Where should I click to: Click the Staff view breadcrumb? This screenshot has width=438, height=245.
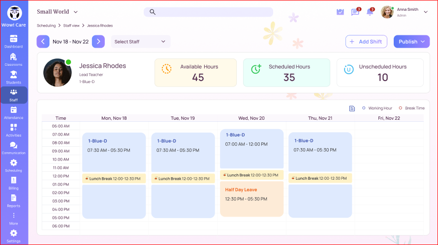pos(72,25)
